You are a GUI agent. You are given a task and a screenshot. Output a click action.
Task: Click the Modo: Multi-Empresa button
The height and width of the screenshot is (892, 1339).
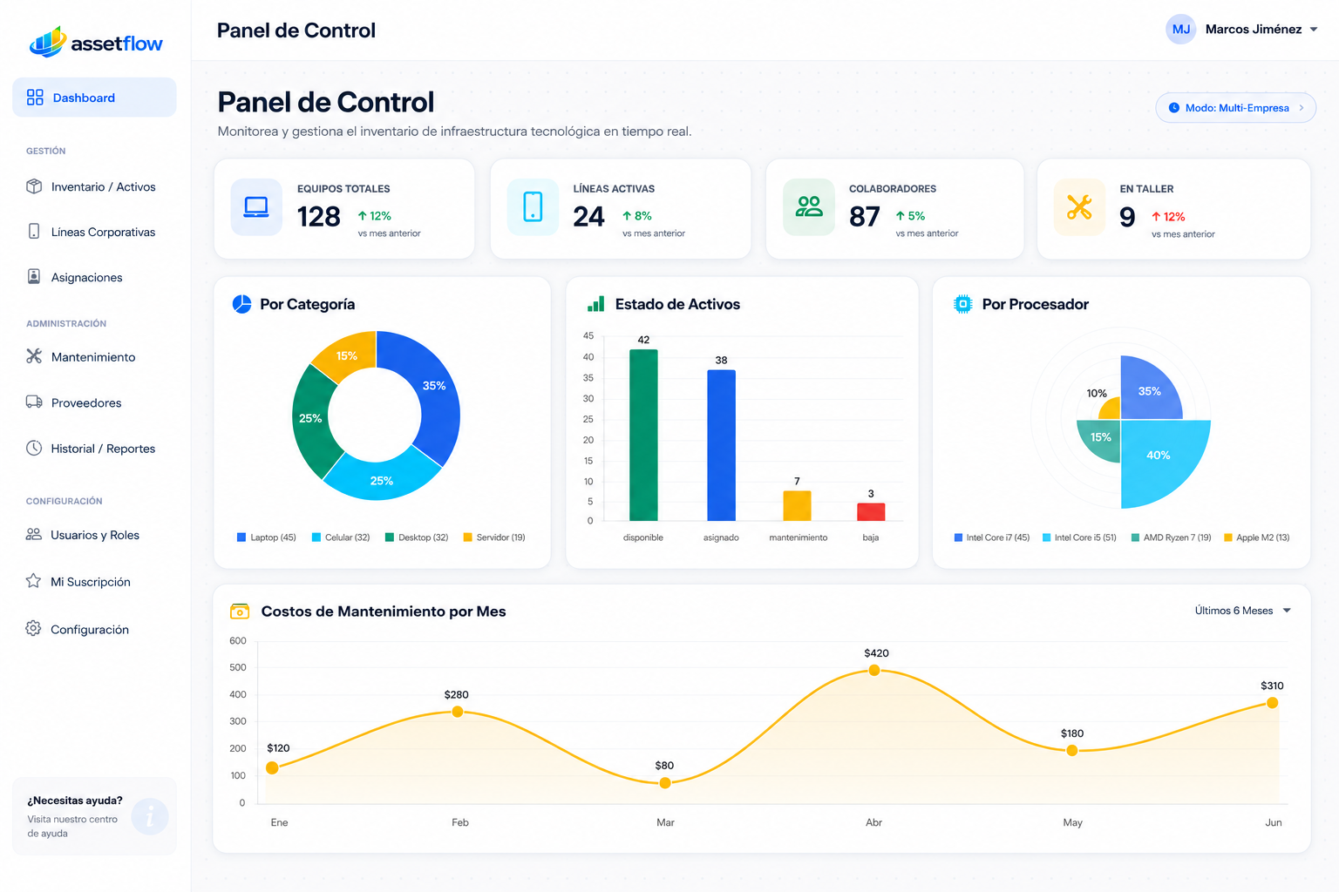pos(1235,108)
